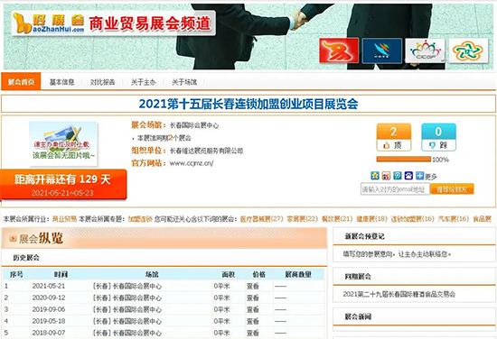Click date 2020-09-12 in row 2

point(49,298)
